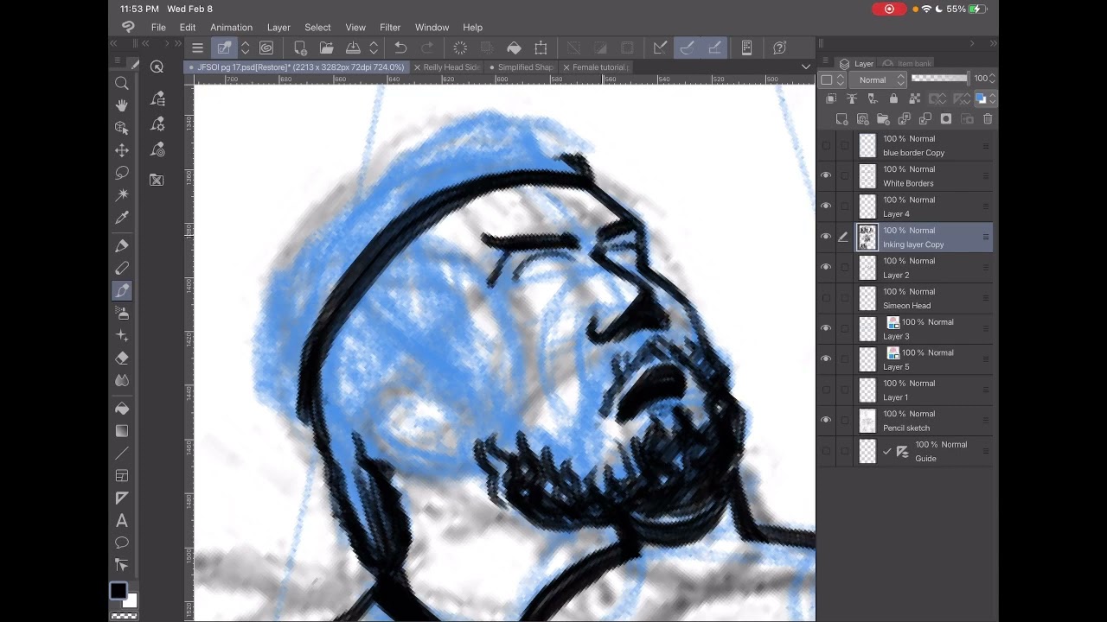Select the Blend tool
This screenshot has width=1107, height=622.
tap(122, 381)
